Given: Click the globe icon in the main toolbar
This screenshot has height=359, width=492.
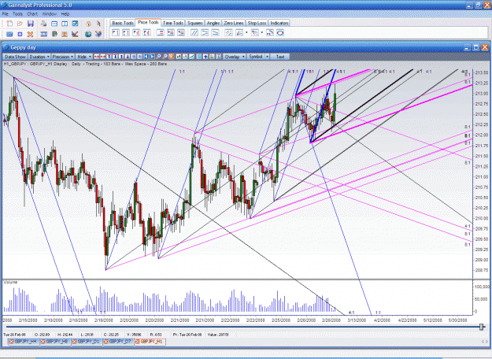Looking at the screenshot, I should pos(88,34).
